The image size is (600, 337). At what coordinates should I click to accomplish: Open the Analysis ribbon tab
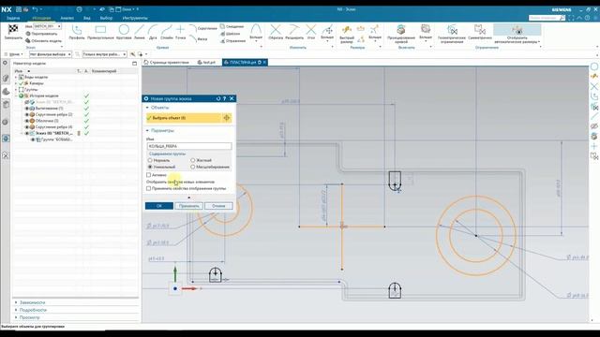(x=67, y=18)
